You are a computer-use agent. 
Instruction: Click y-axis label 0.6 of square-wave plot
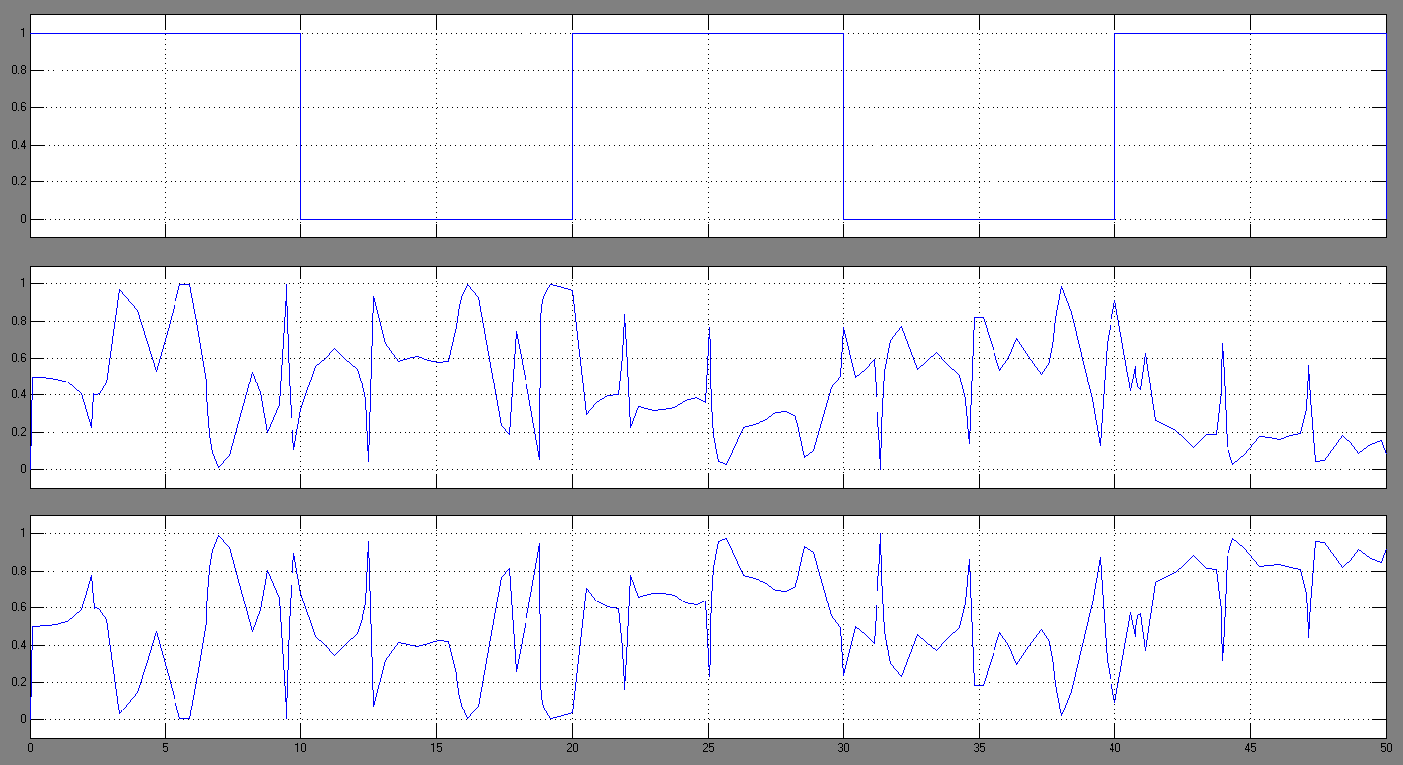tap(18, 108)
